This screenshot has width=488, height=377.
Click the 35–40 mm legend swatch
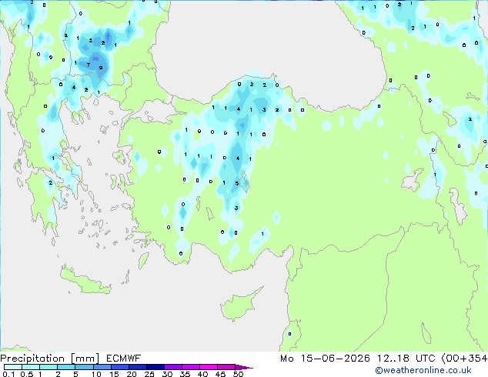coord(191,367)
